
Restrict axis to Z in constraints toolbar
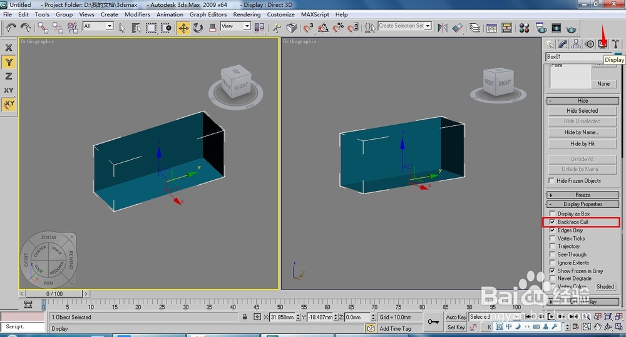tap(8, 76)
